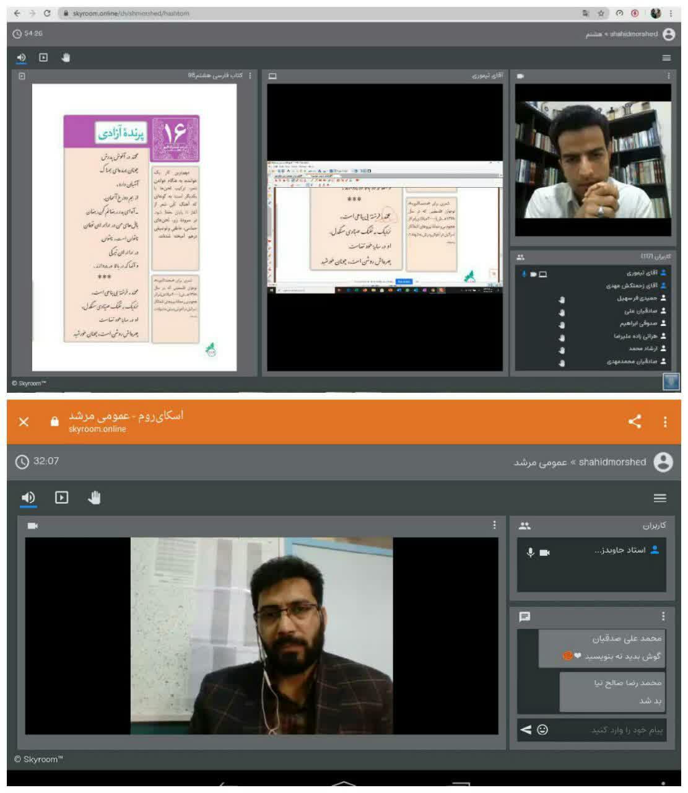
Task: Open the emoji picker in the chat input
Action: (542, 730)
